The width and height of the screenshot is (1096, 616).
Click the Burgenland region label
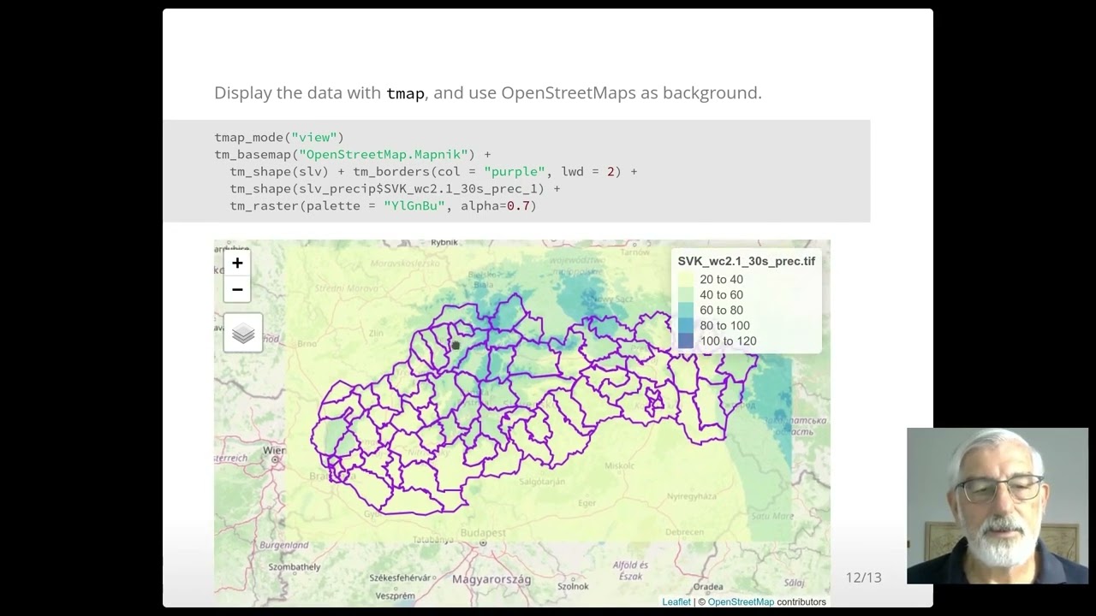pos(283,544)
